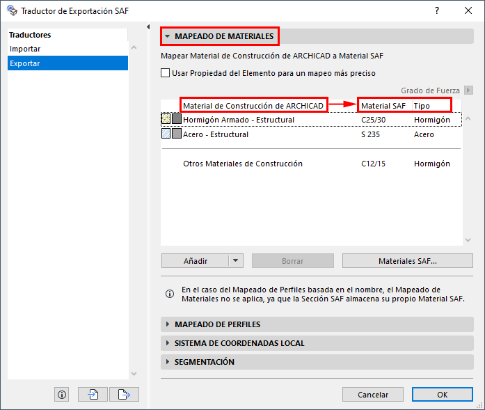Select Importar in Traductores list

pyautogui.click(x=67, y=49)
